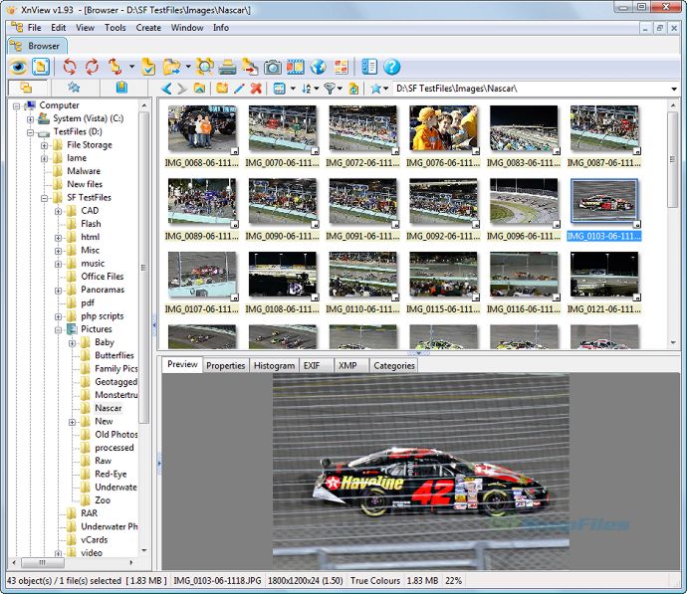
Task: Switch to the Histogram tab
Action: tap(274, 365)
